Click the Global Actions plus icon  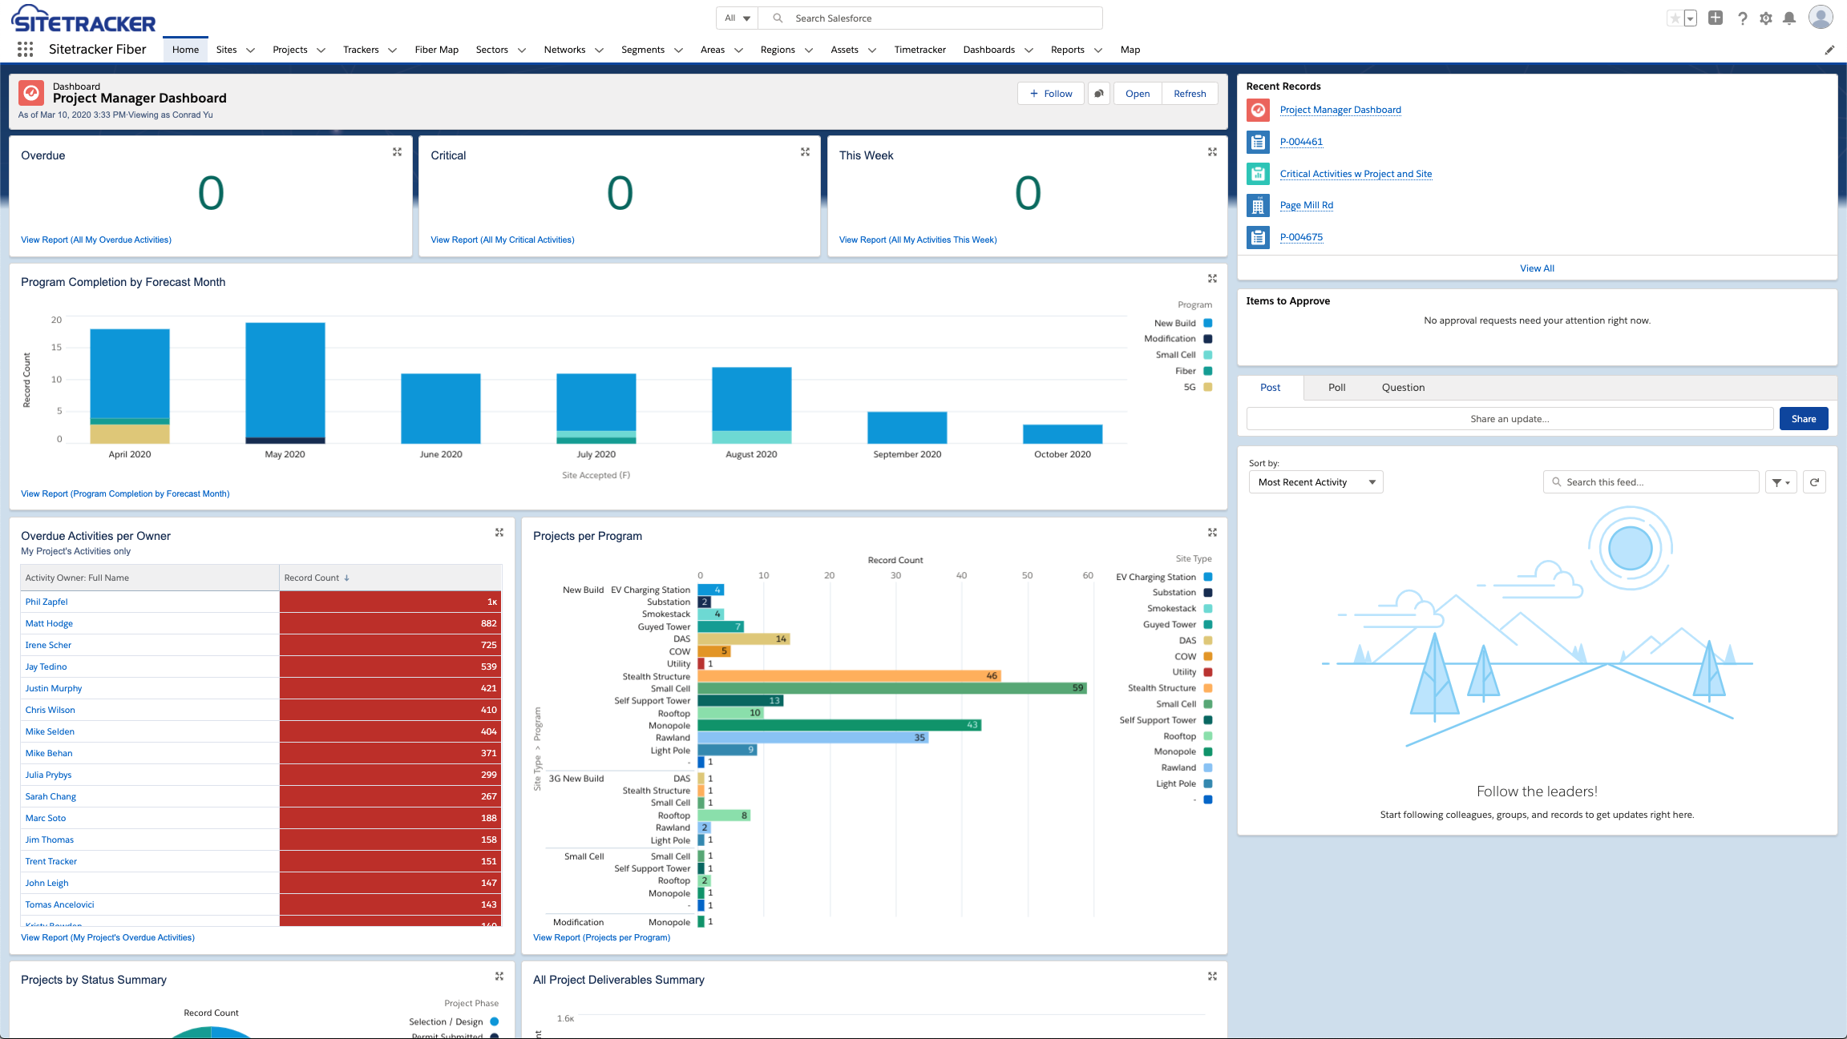coord(1716,18)
